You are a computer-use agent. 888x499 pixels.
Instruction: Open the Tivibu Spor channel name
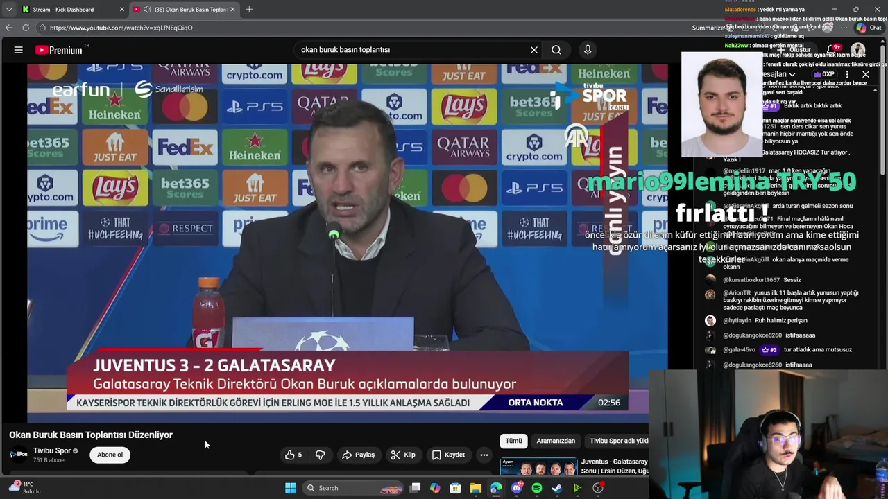click(52, 450)
